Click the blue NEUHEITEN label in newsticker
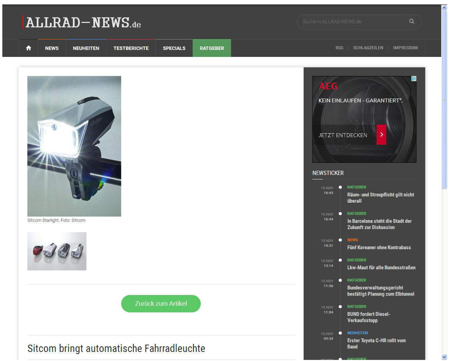The image size is (450, 361). pyautogui.click(x=357, y=333)
